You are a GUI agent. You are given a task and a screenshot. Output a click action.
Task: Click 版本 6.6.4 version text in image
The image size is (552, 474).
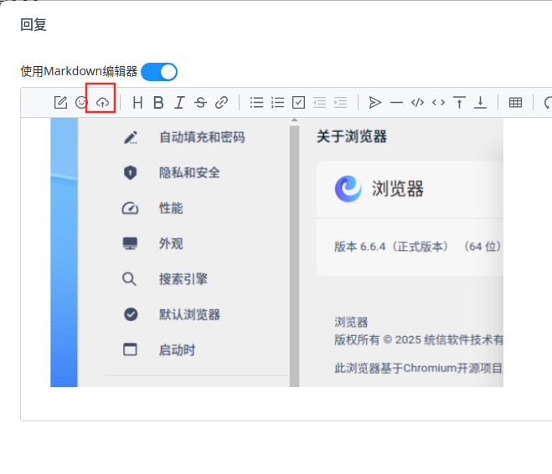417,247
